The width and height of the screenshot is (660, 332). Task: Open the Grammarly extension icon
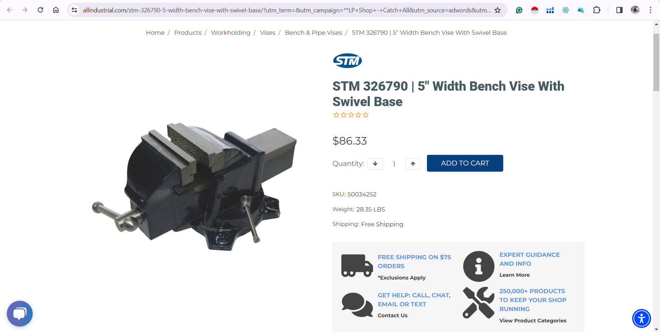tap(519, 10)
